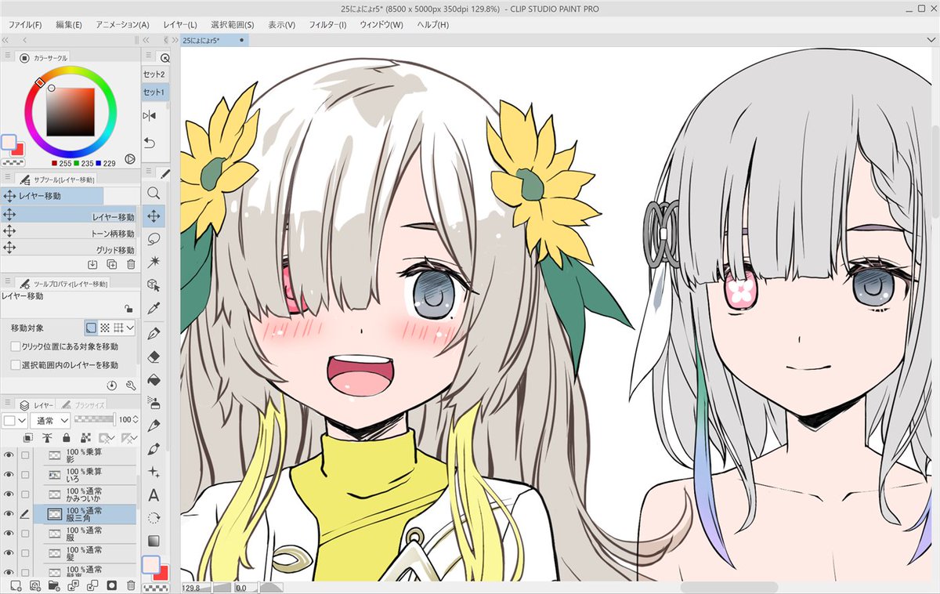Click the delete layer trash button
The width and height of the screenshot is (940, 594).
(131, 584)
